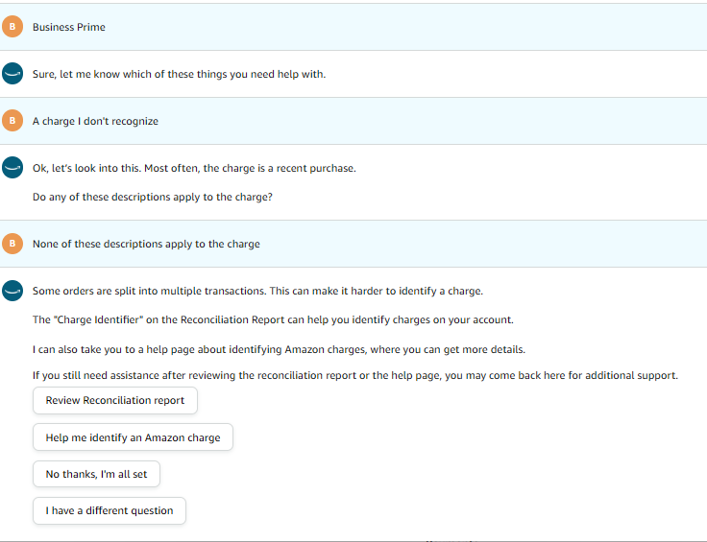This screenshot has height=542, width=707.
Task: Pick I have a different question
Action: tap(110, 510)
